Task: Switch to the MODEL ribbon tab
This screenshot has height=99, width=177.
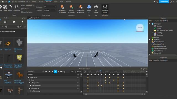Action: (x=41, y=2)
